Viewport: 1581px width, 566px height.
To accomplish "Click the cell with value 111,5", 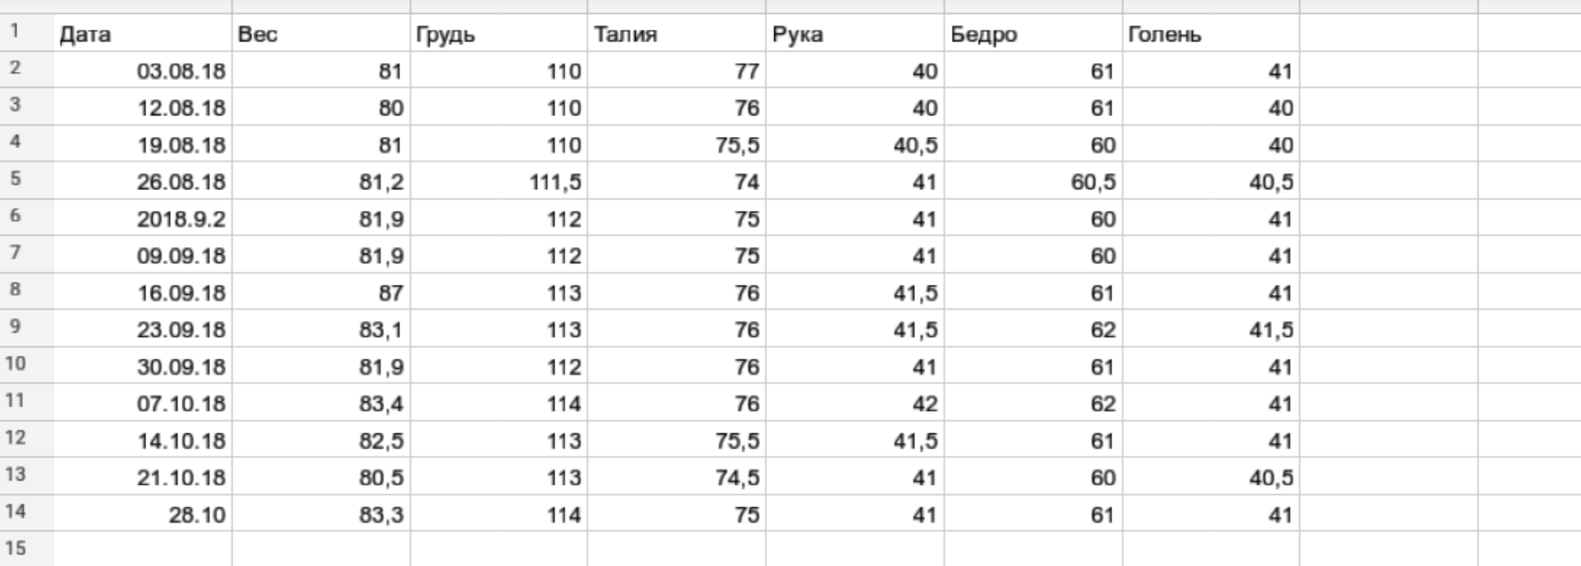I will pyautogui.click(x=498, y=182).
